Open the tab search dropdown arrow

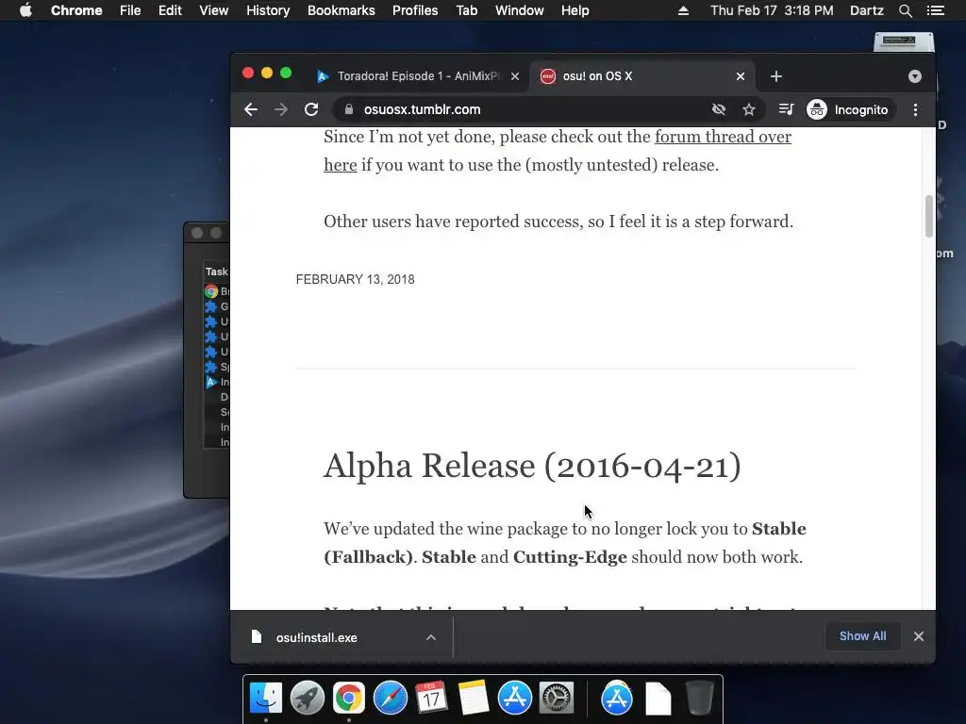(x=915, y=76)
